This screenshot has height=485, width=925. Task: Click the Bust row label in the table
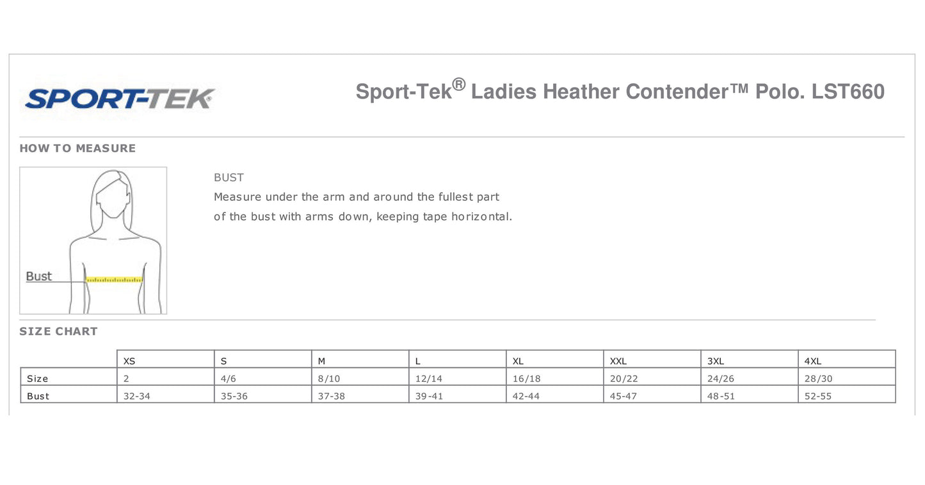tap(38, 396)
